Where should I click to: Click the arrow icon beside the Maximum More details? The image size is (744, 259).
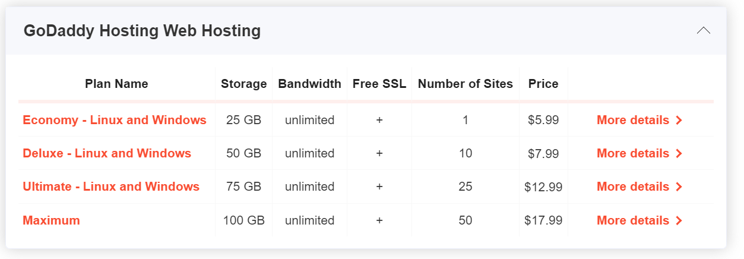tap(679, 221)
